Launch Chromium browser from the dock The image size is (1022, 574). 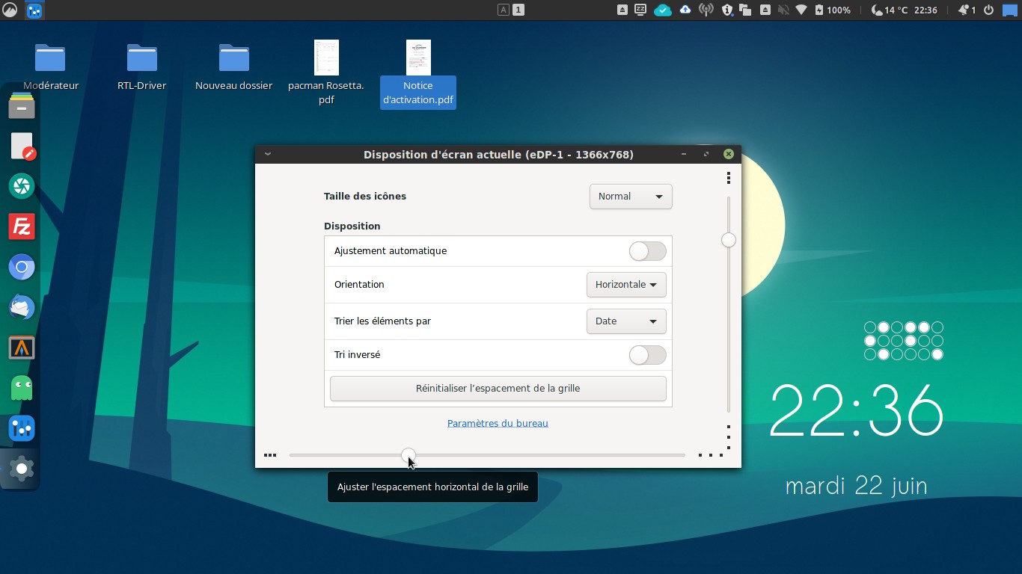(x=22, y=267)
